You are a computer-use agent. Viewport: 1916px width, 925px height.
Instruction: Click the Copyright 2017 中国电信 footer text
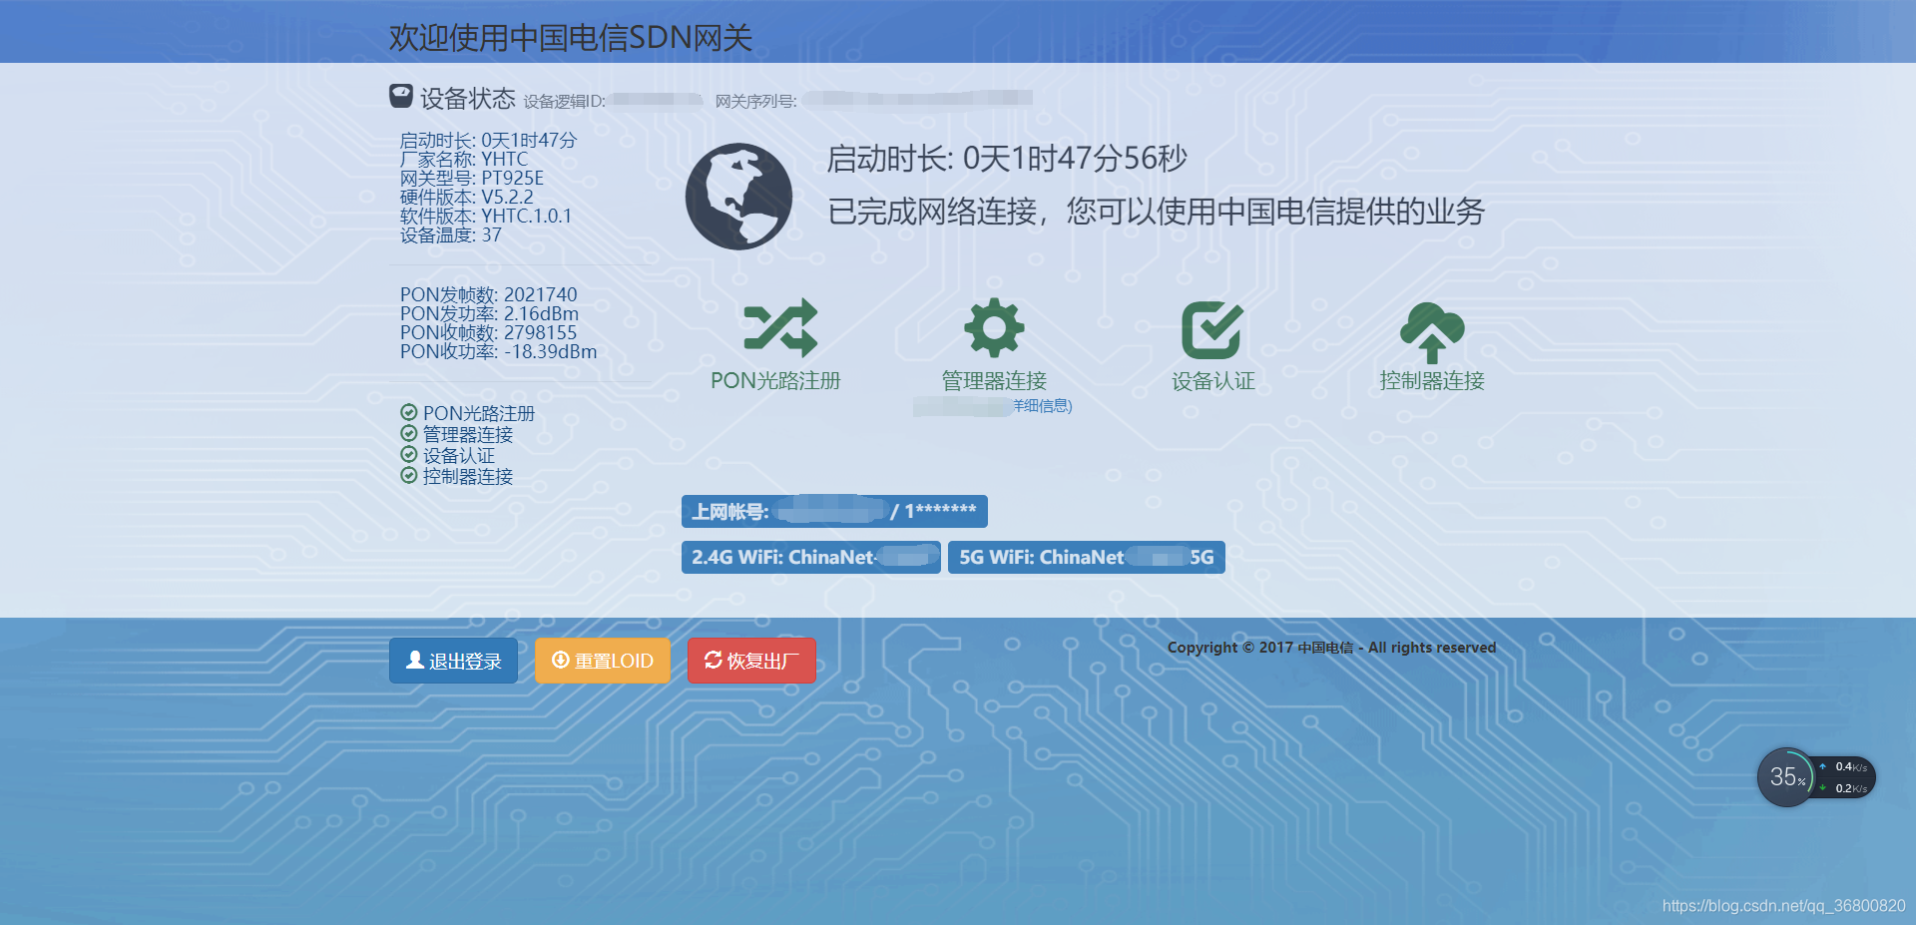pos(1332,648)
